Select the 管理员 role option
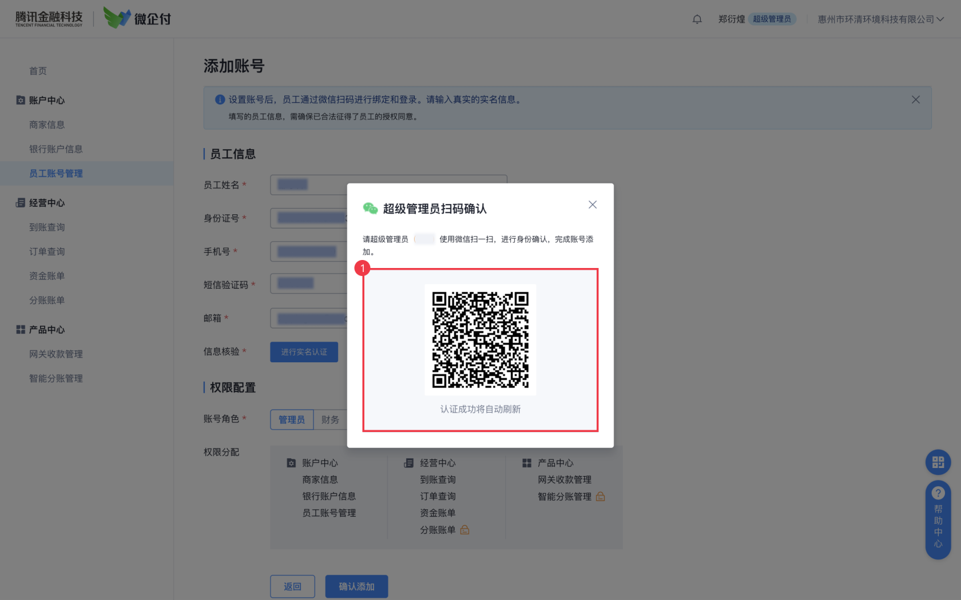The width and height of the screenshot is (961, 600). [292, 419]
